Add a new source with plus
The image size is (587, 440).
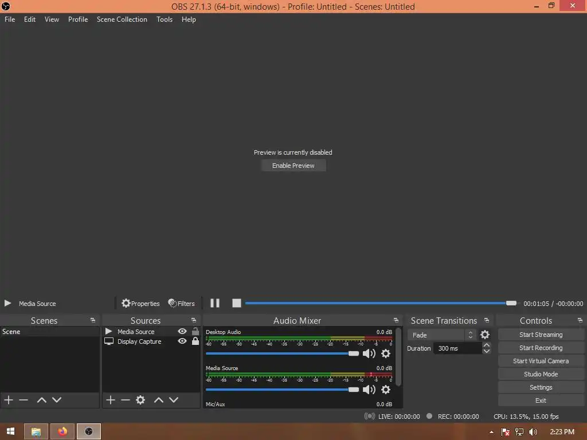[111, 400]
